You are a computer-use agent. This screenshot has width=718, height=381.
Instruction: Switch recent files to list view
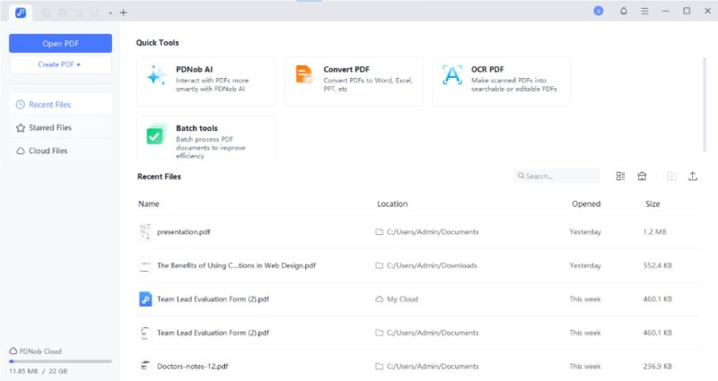click(620, 177)
